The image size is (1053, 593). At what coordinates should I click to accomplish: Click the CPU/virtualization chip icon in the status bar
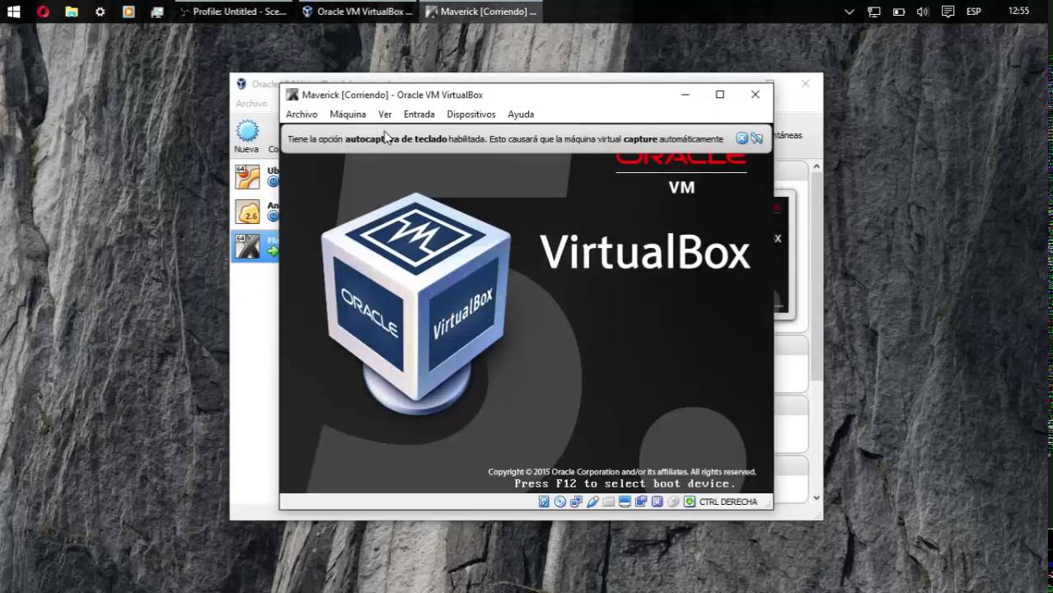coord(657,502)
